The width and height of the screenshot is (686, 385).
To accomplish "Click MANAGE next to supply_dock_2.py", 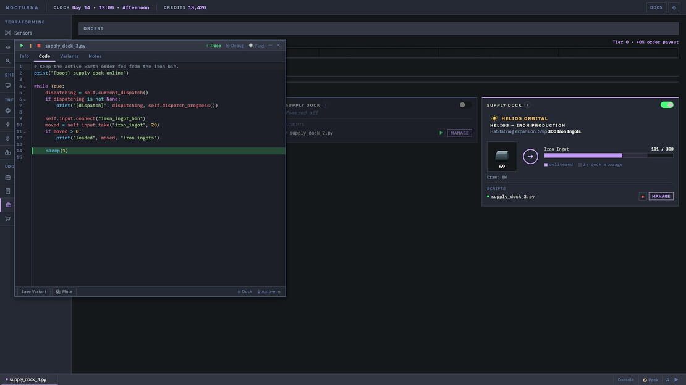I will (459, 133).
